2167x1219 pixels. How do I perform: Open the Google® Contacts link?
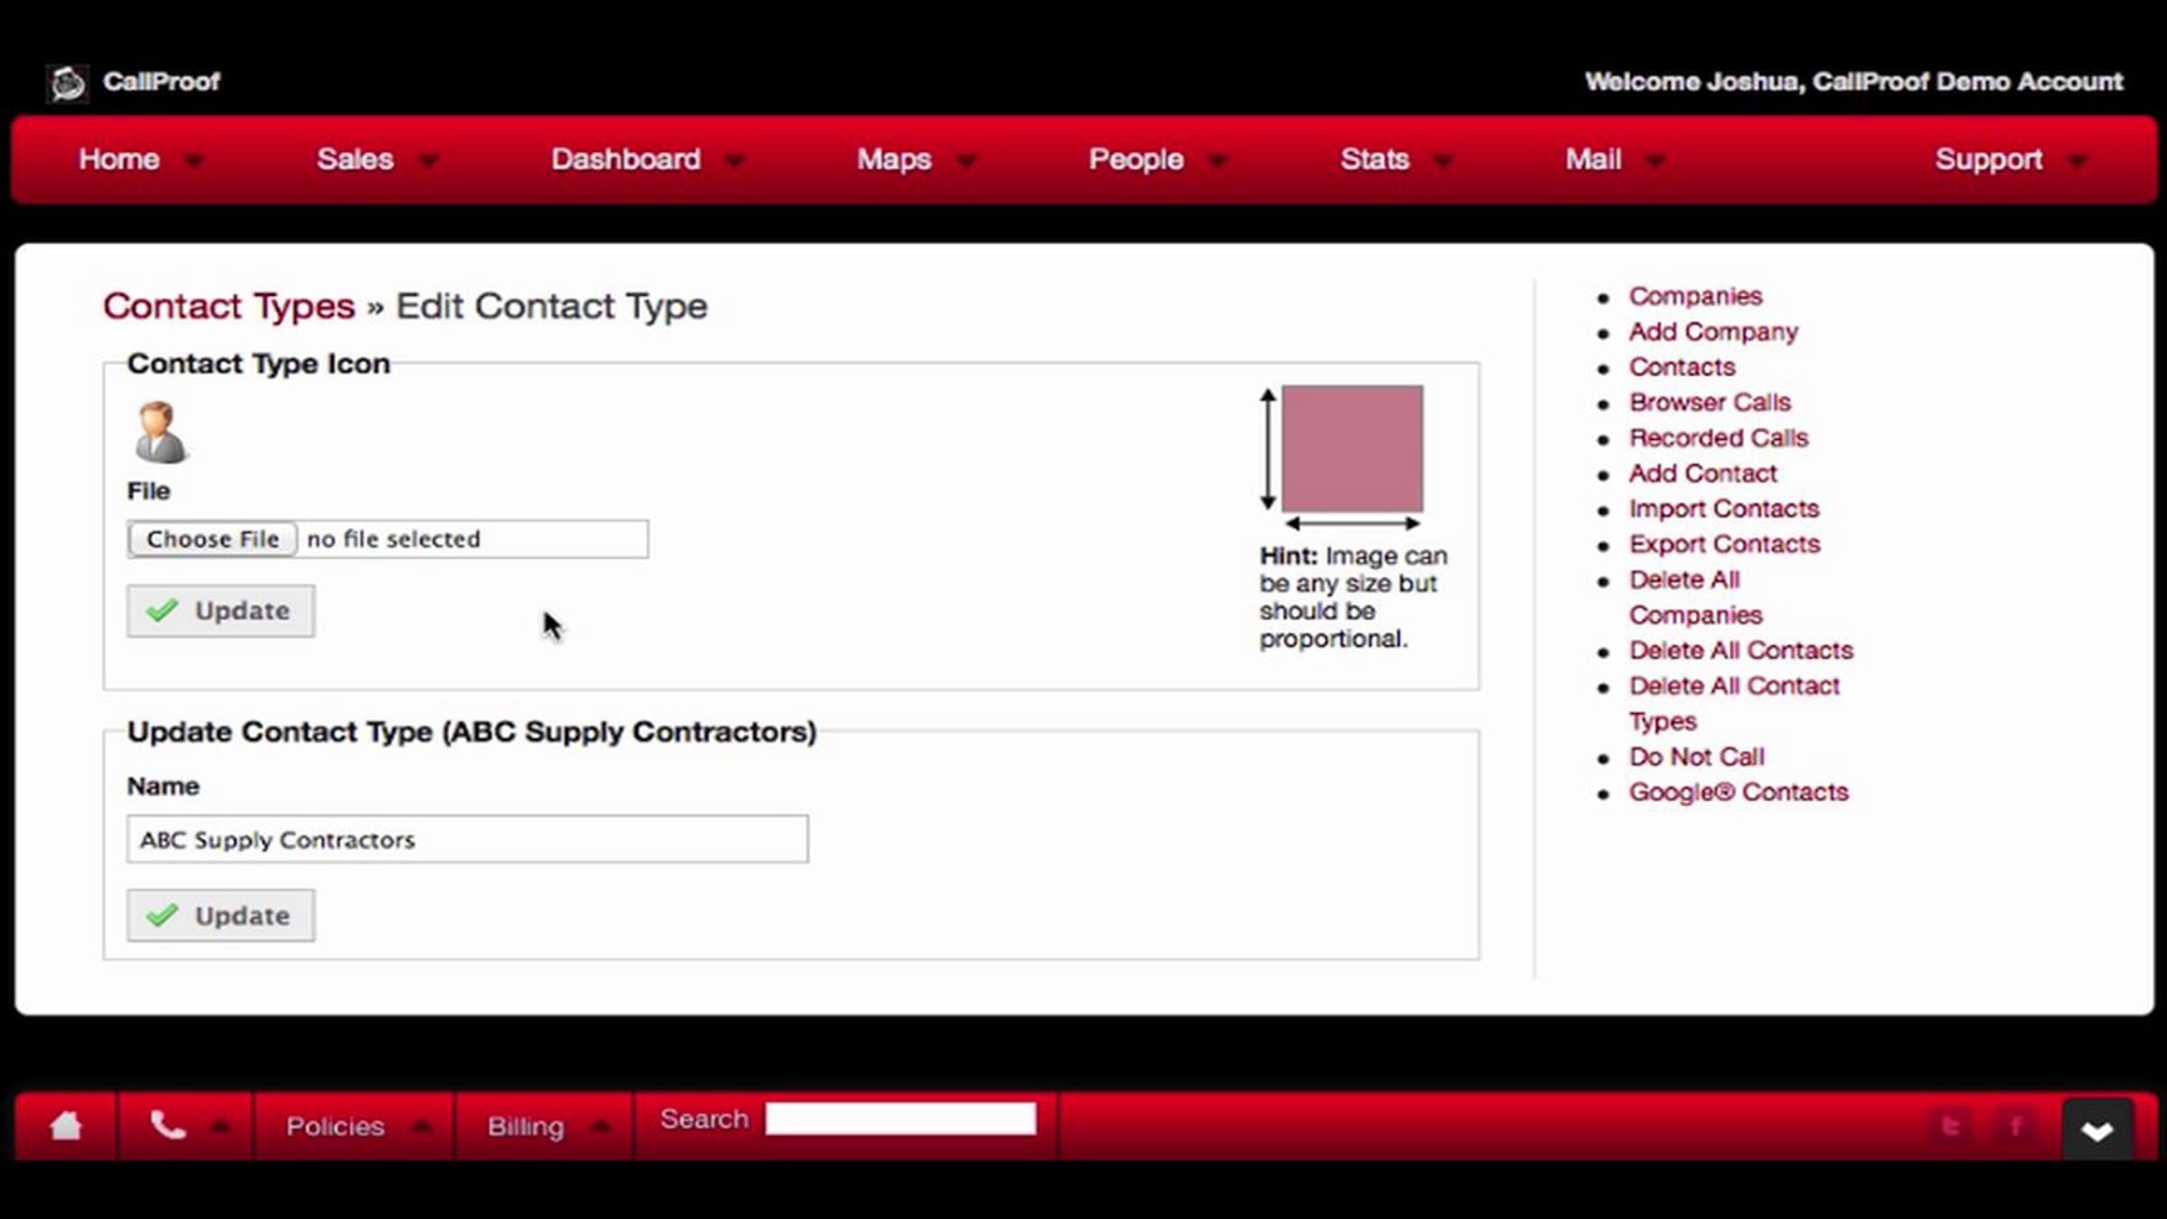coord(1739,792)
